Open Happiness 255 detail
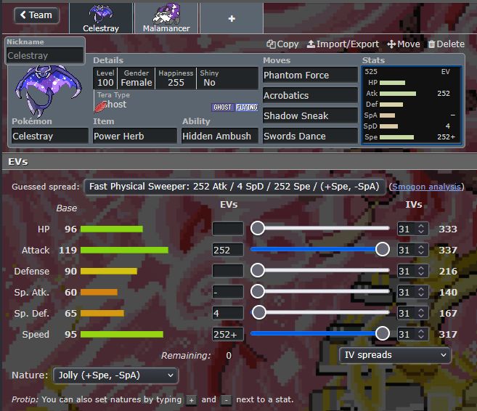This screenshot has width=477, height=411. (176, 78)
